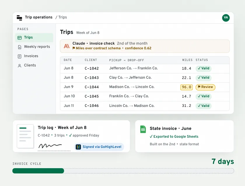Click the 31.2 miles value
This screenshot has width=245, height=186.
[186, 106]
